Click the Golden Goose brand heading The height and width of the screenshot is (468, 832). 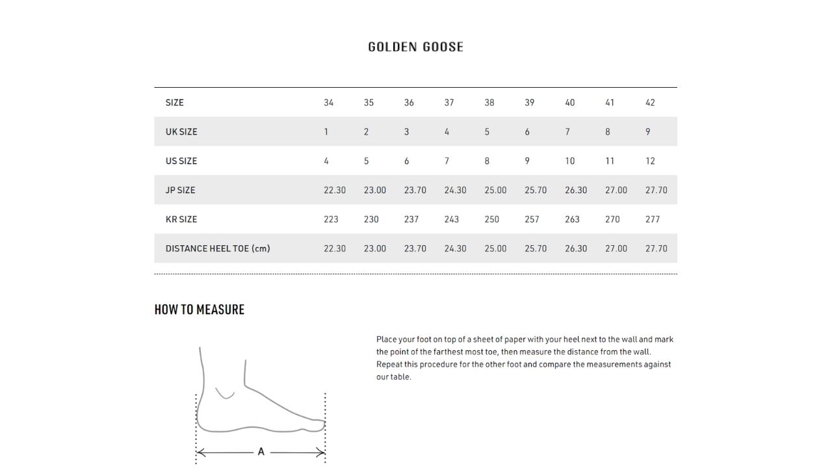415,47
